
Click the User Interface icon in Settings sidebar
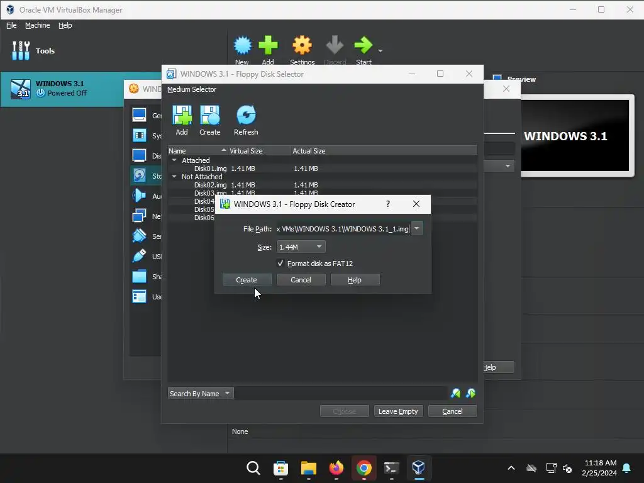139,297
